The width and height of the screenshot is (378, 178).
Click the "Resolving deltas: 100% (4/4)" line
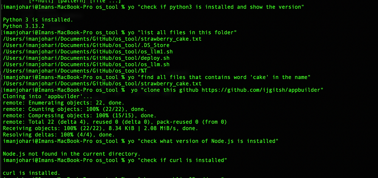click(59, 135)
